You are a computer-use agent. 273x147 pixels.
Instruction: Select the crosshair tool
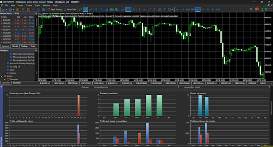coord(134,9)
